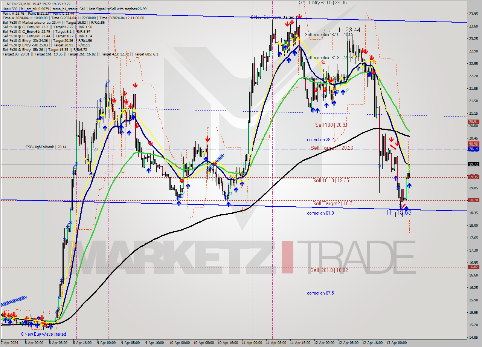This screenshot has height=347, width=482.
Task: Click the 'Sell %10 @ Entry -23: 24.36' line
Action: (x=47, y=40)
